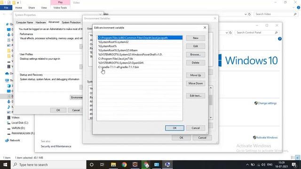The image size is (301, 169).
Task: Refresh the Control Panel address bar
Action: click(230, 32)
